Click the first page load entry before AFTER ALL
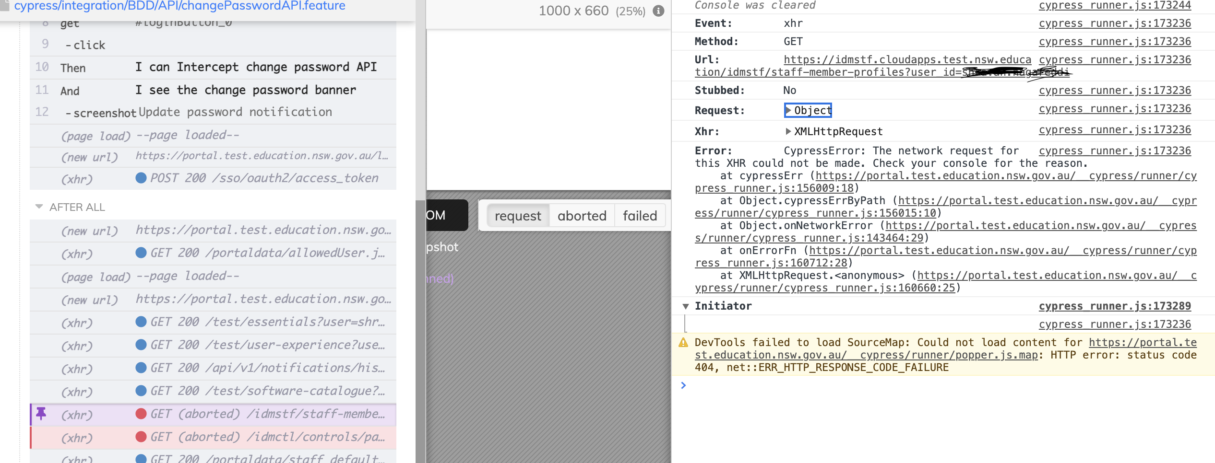The height and width of the screenshot is (463, 1215). (x=213, y=135)
